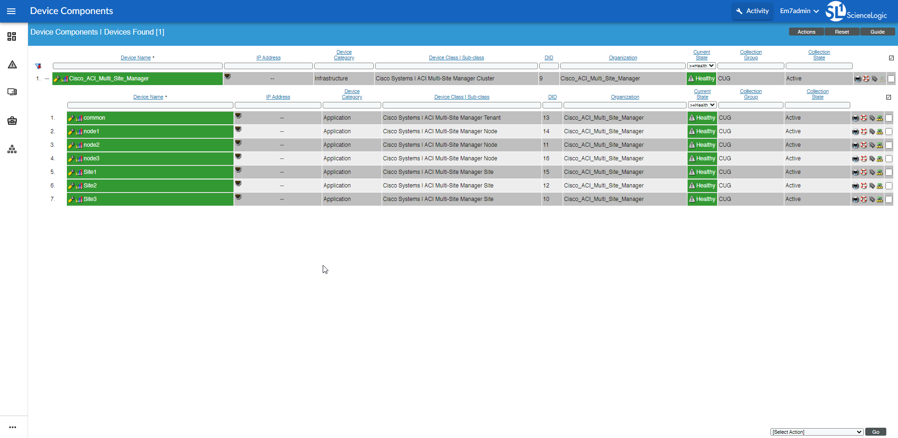Open the Em7admin user dropdown
The width and height of the screenshot is (898, 438).
799,11
